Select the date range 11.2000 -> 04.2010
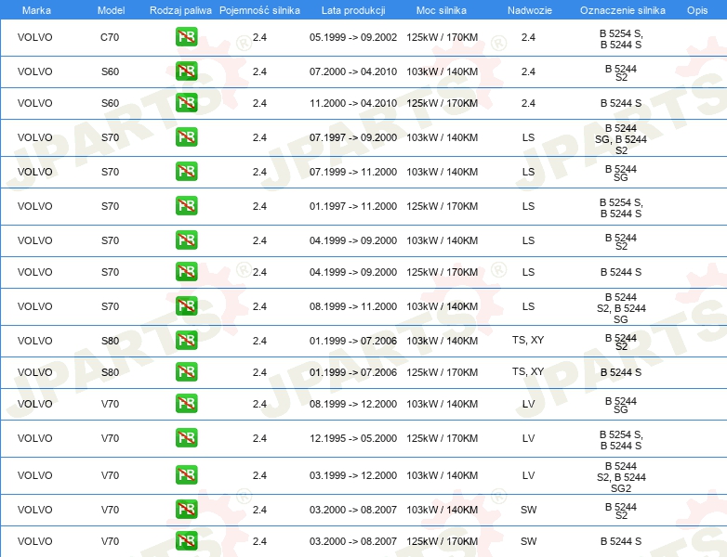The height and width of the screenshot is (557, 727). 353,103
